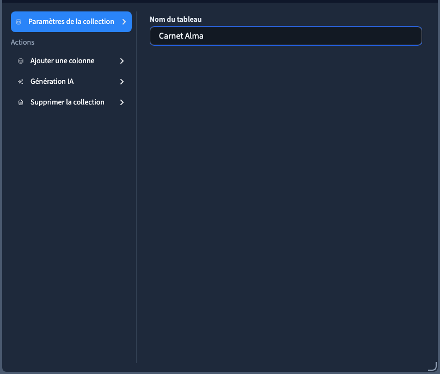Click the trash icon beside Supprimer la collection
The image size is (440, 374).
tap(21, 102)
